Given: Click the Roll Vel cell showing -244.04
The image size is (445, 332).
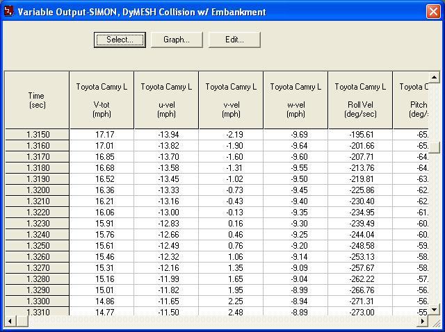Looking at the screenshot, I should click(x=359, y=235).
